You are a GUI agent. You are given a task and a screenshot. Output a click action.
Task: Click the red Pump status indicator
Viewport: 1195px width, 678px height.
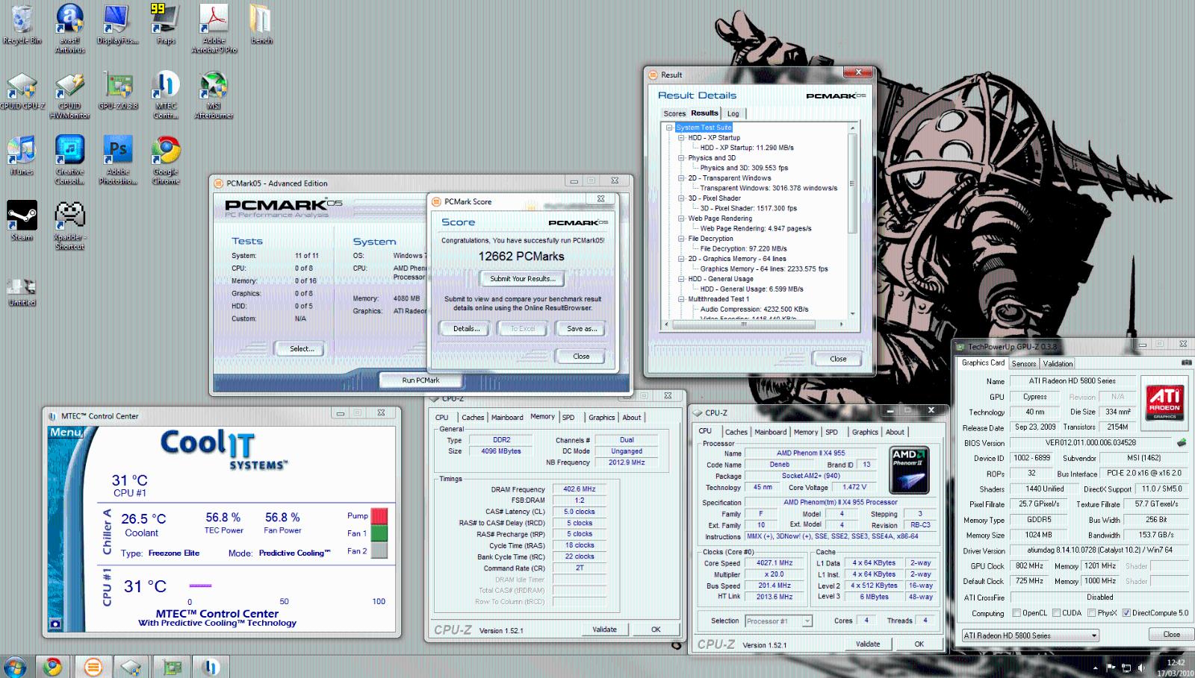tap(379, 516)
